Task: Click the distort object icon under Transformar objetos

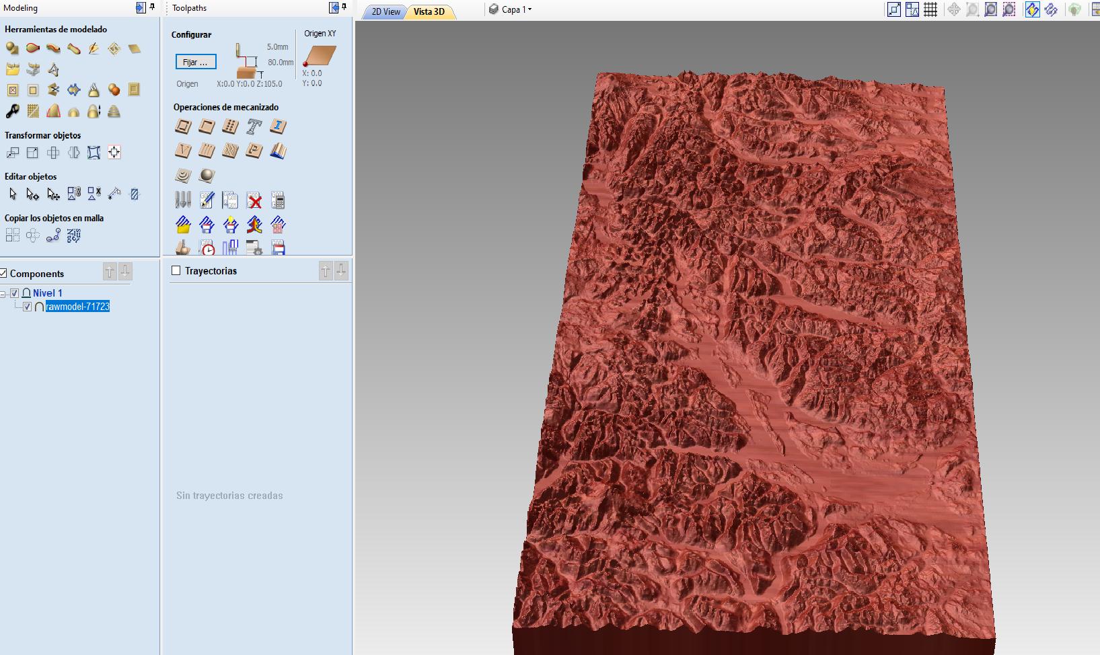Action: (94, 153)
